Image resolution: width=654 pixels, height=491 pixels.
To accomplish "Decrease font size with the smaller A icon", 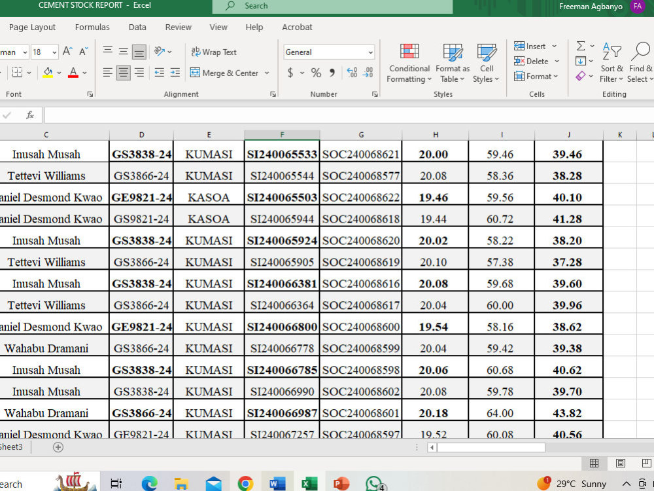I will click(x=84, y=52).
